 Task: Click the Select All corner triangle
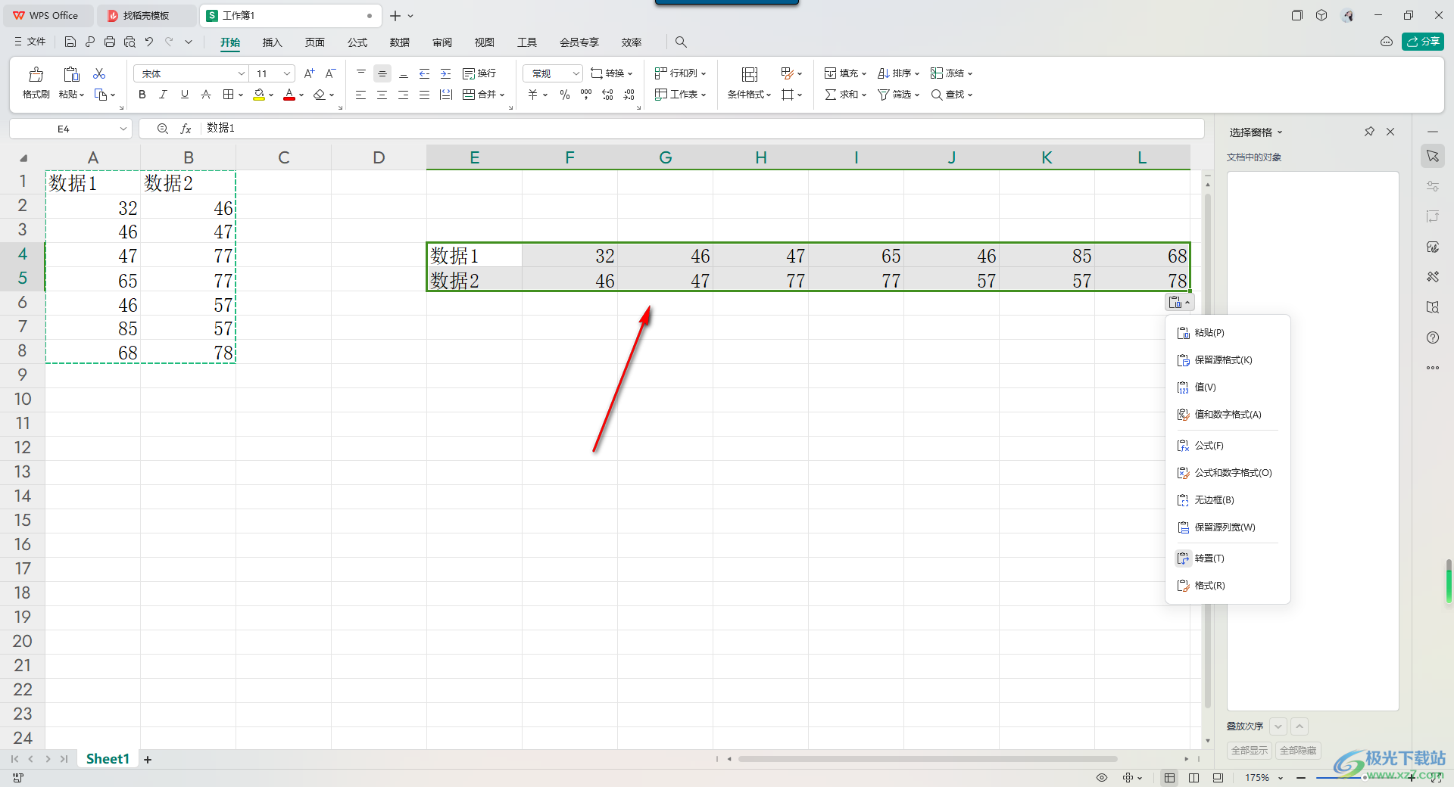pos(23,158)
